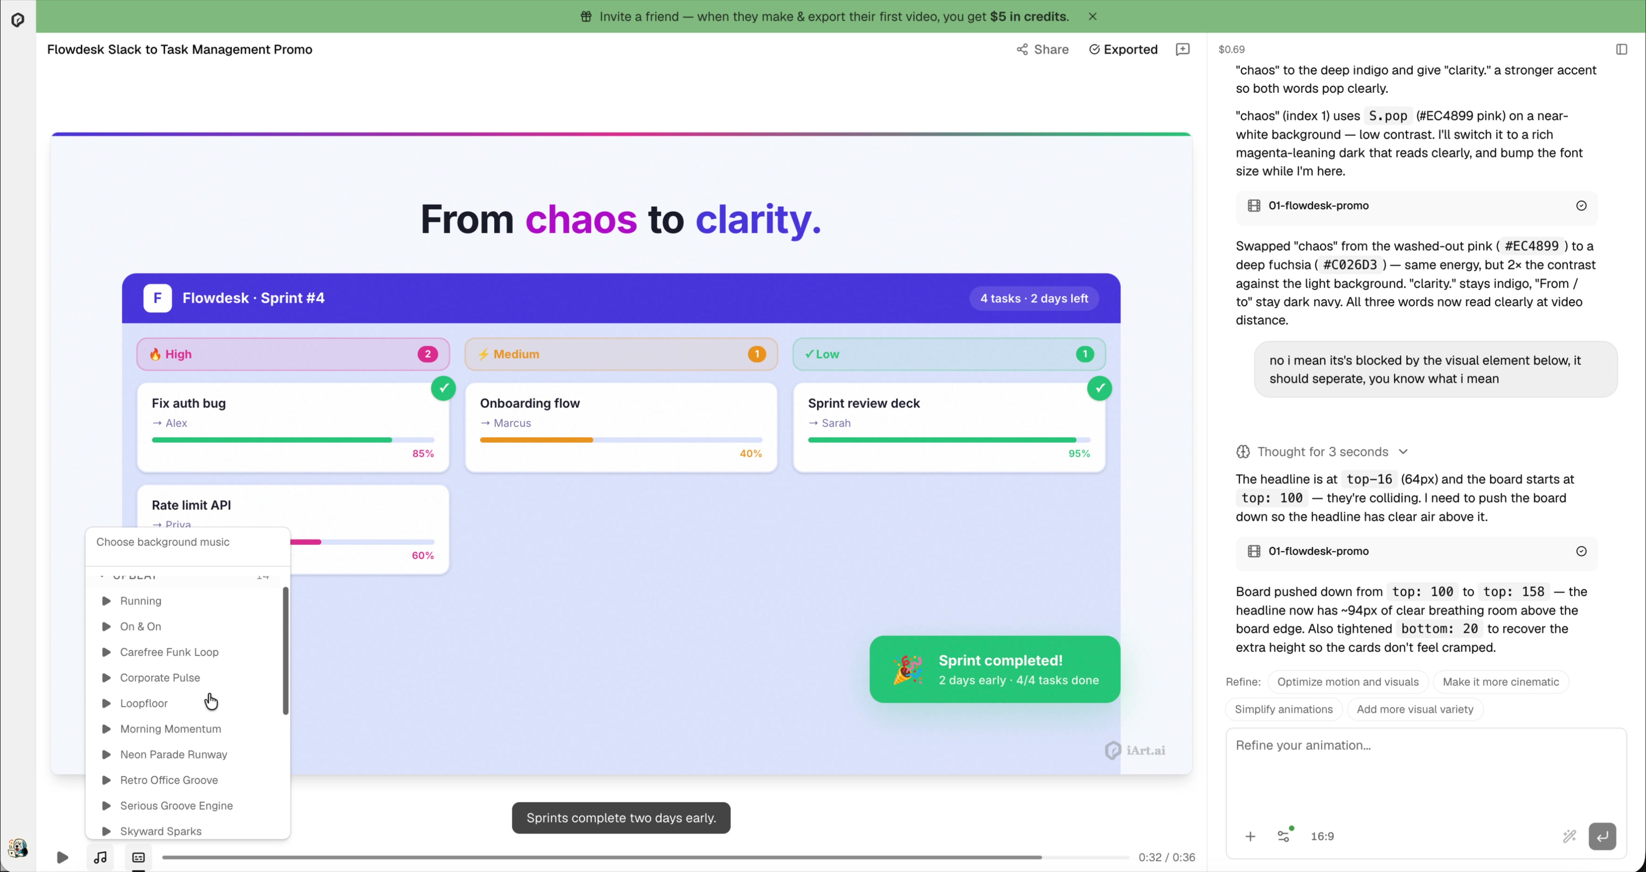Click the plus attachment icon in the prompt box
This screenshot has height=872, width=1646.
(x=1250, y=836)
